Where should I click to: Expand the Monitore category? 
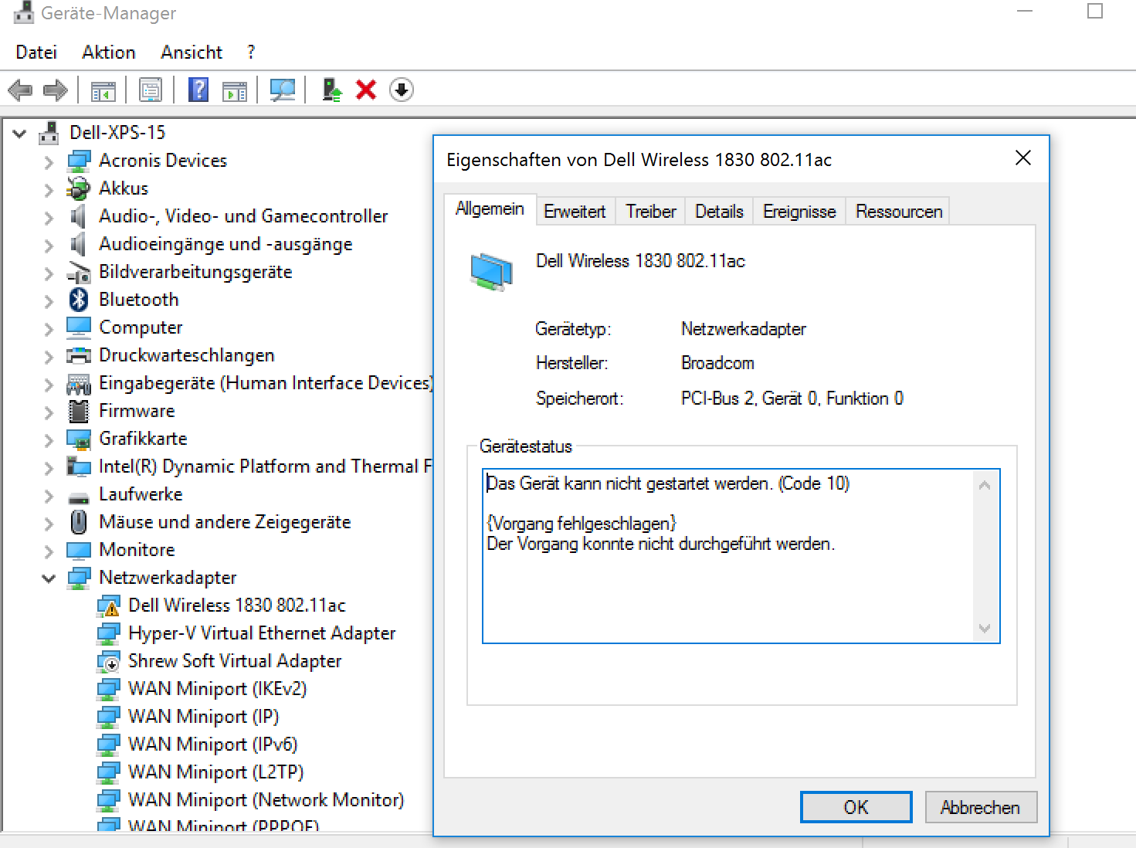49,551
